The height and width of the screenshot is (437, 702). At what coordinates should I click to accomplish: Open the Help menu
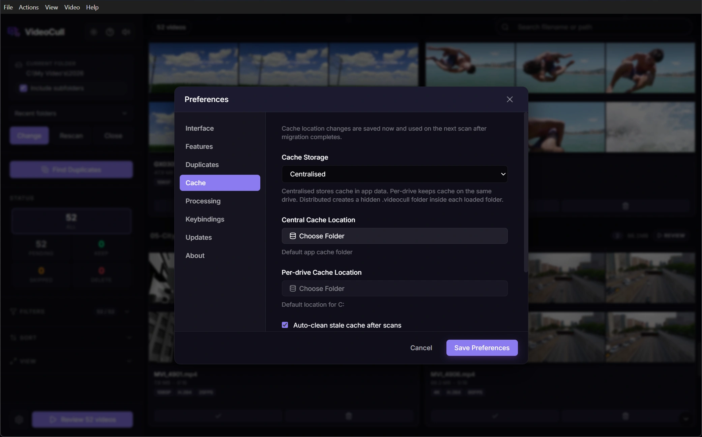(x=92, y=7)
